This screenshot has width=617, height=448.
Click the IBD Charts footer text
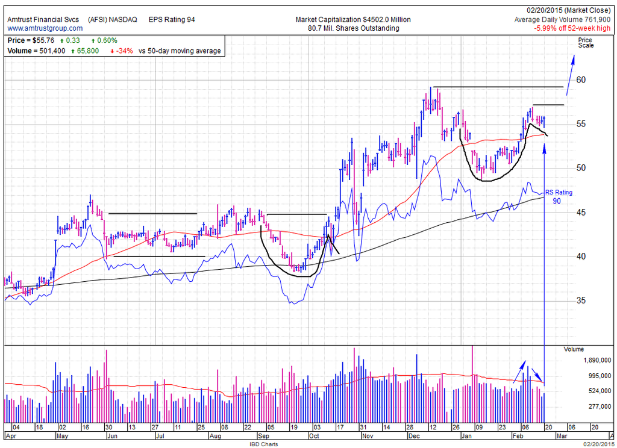(263, 444)
